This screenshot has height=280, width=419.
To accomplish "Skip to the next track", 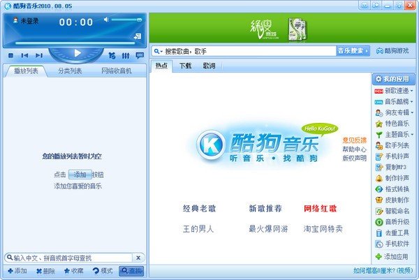I will coord(39,55).
